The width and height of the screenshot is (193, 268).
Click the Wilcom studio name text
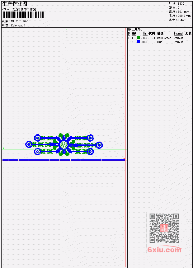(x=19, y=9)
